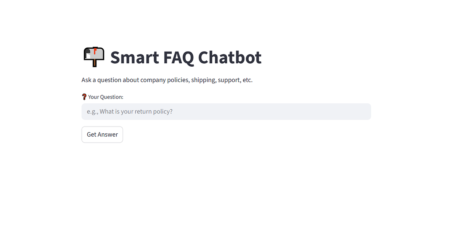Viewport: 450px width, 237px height.
Task: Click Get Answer to submit your question
Action: (x=102, y=134)
